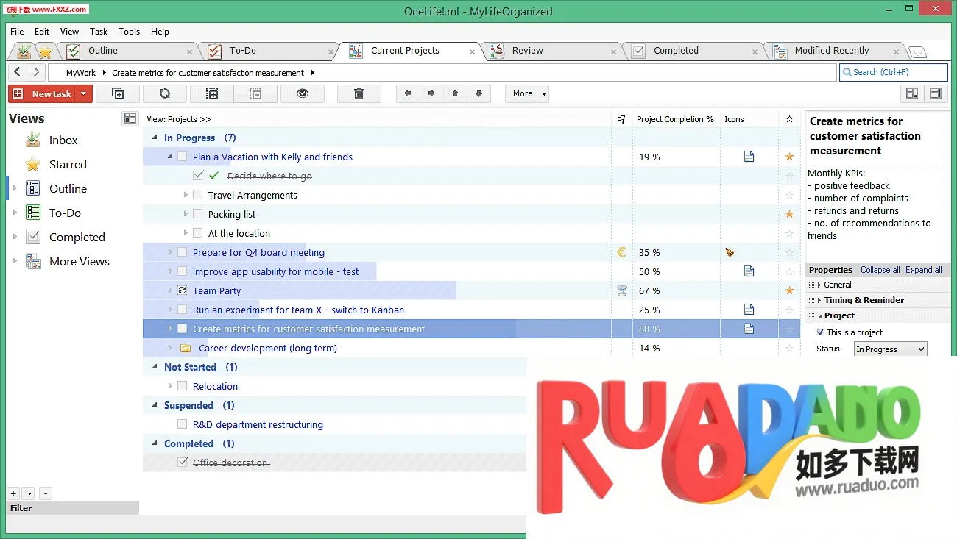This screenshot has height=539, width=957.
Task: Click the eye icon in the toolbar
Action: tap(301, 93)
